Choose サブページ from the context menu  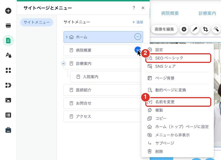[x=178, y=143]
